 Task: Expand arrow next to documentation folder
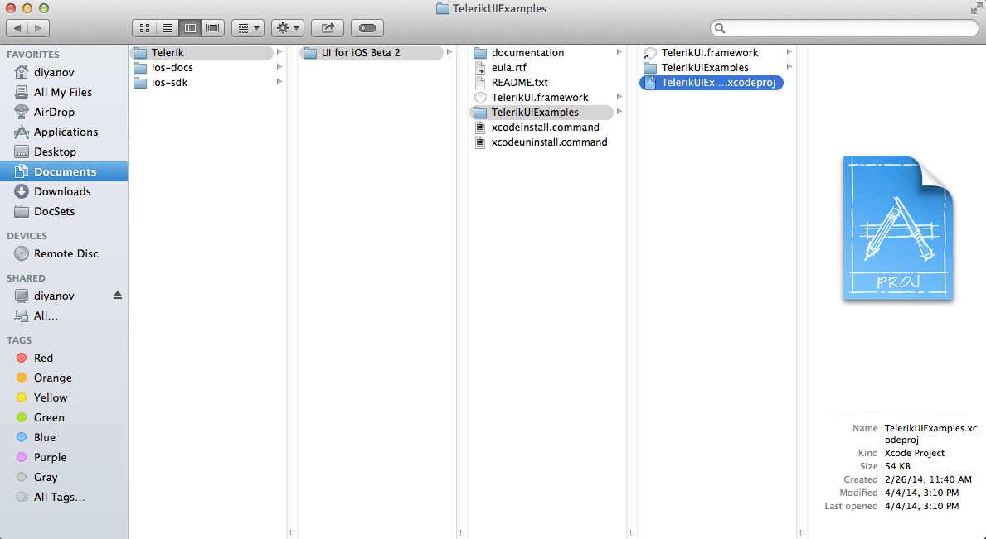619,52
